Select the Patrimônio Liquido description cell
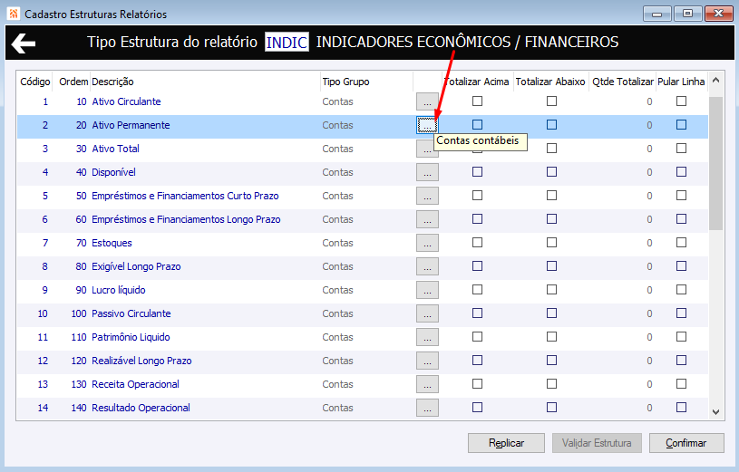The height and width of the screenshot is (472, 739). click(131, 337)
